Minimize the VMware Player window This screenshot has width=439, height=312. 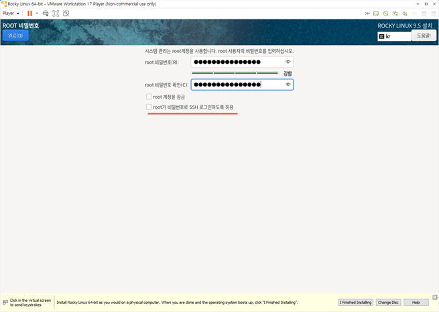coord(418,4)
